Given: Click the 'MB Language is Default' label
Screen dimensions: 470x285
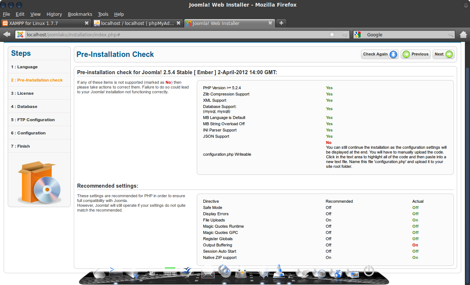Looking at the screenshot, I should (224, 118).
